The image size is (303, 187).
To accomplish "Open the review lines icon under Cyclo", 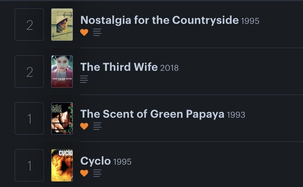I will [x=97, y=173].
